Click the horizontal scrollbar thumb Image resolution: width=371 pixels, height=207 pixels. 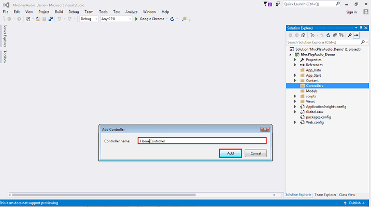pos(104,195)
